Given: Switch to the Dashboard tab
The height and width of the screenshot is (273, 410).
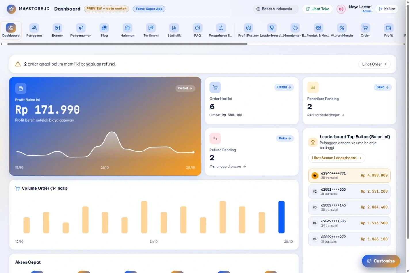Looking at the screenshot, I should pyautogui.click(x=11, y=30).
